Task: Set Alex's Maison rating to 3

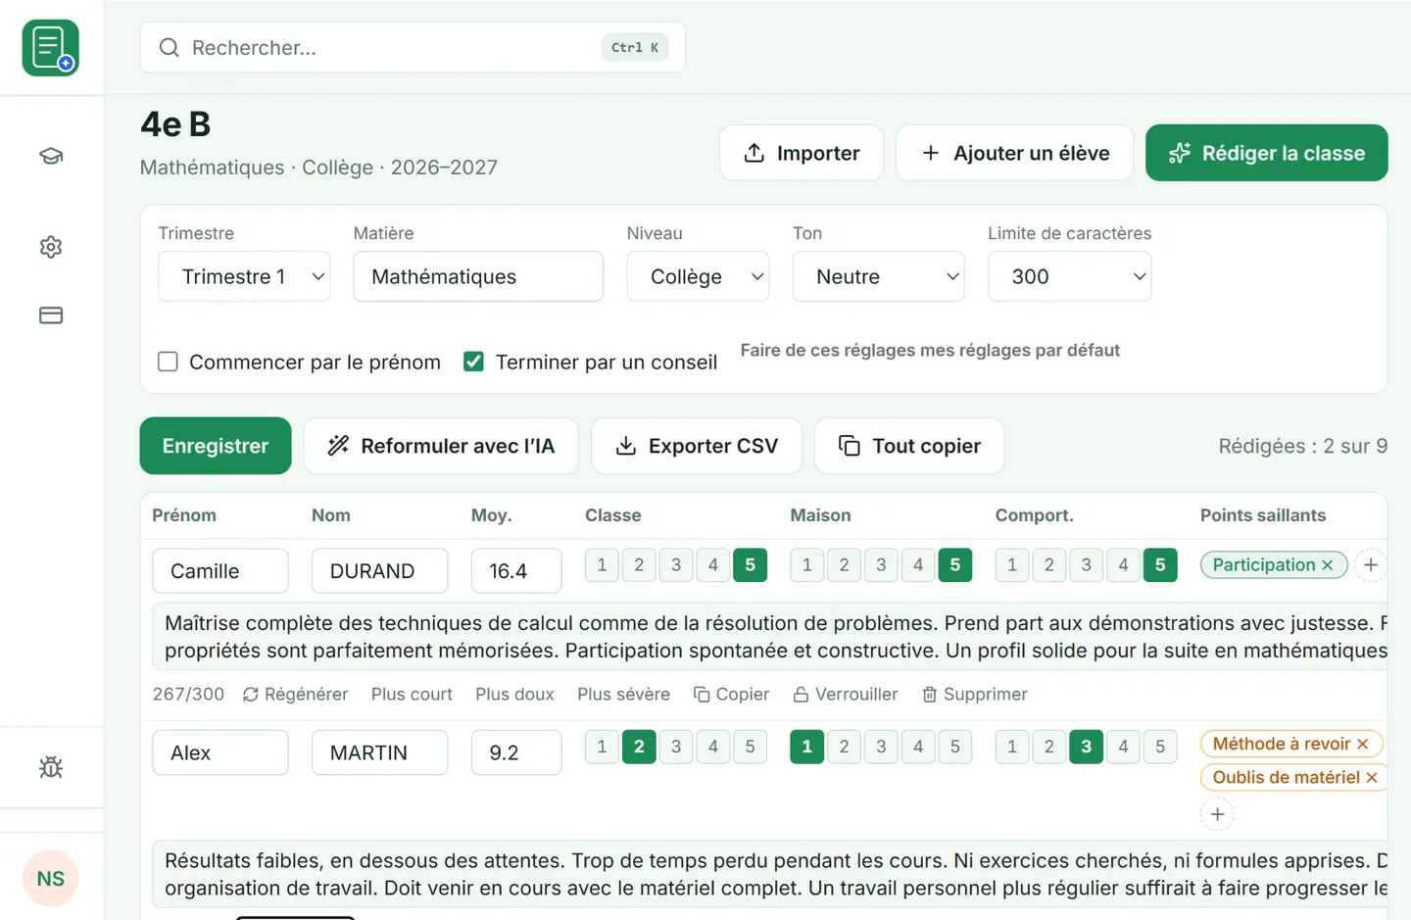Action: (881, 747)
